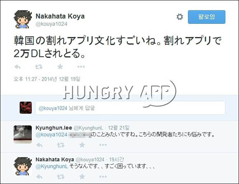Viewport: 239px width, 184px height.
Task: Retweet Nakahata Koya's bottom reply
Action: 61,177
